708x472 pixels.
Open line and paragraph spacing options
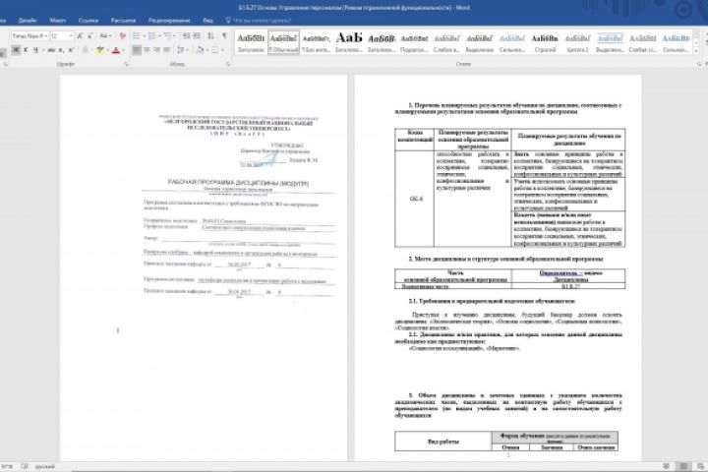point(181,50)
